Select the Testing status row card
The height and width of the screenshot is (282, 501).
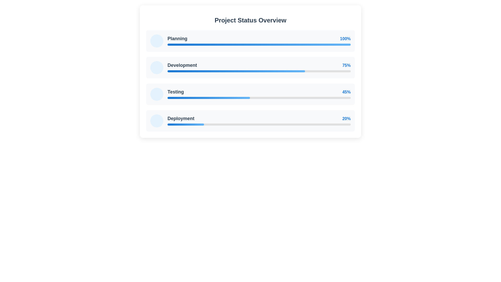(250, 94)
